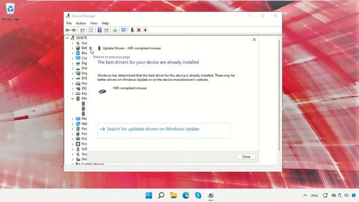The height and width of the screenshot is (202, 359).
Task: Select the Soft row icon
Action: click(78, 149)
